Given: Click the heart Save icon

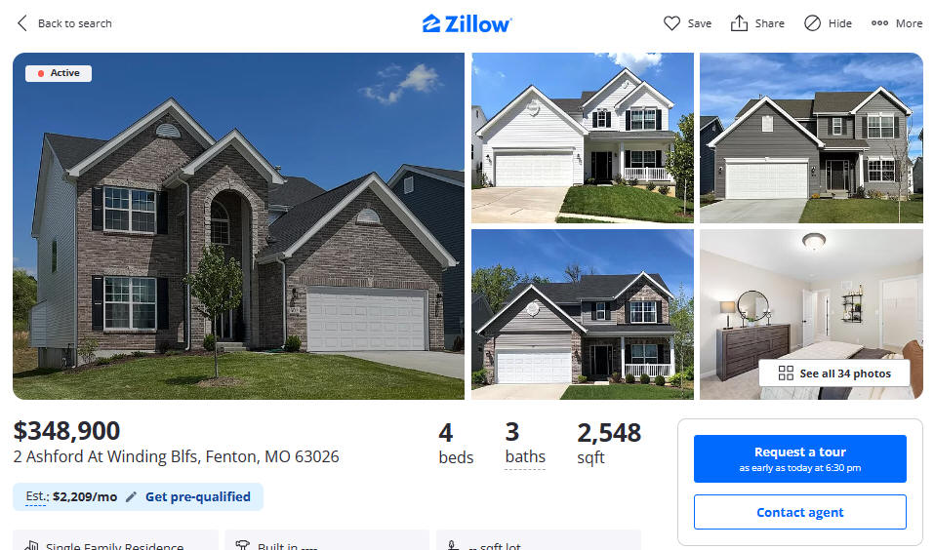Looking at the screenshot, I should (x=671, y=23).
